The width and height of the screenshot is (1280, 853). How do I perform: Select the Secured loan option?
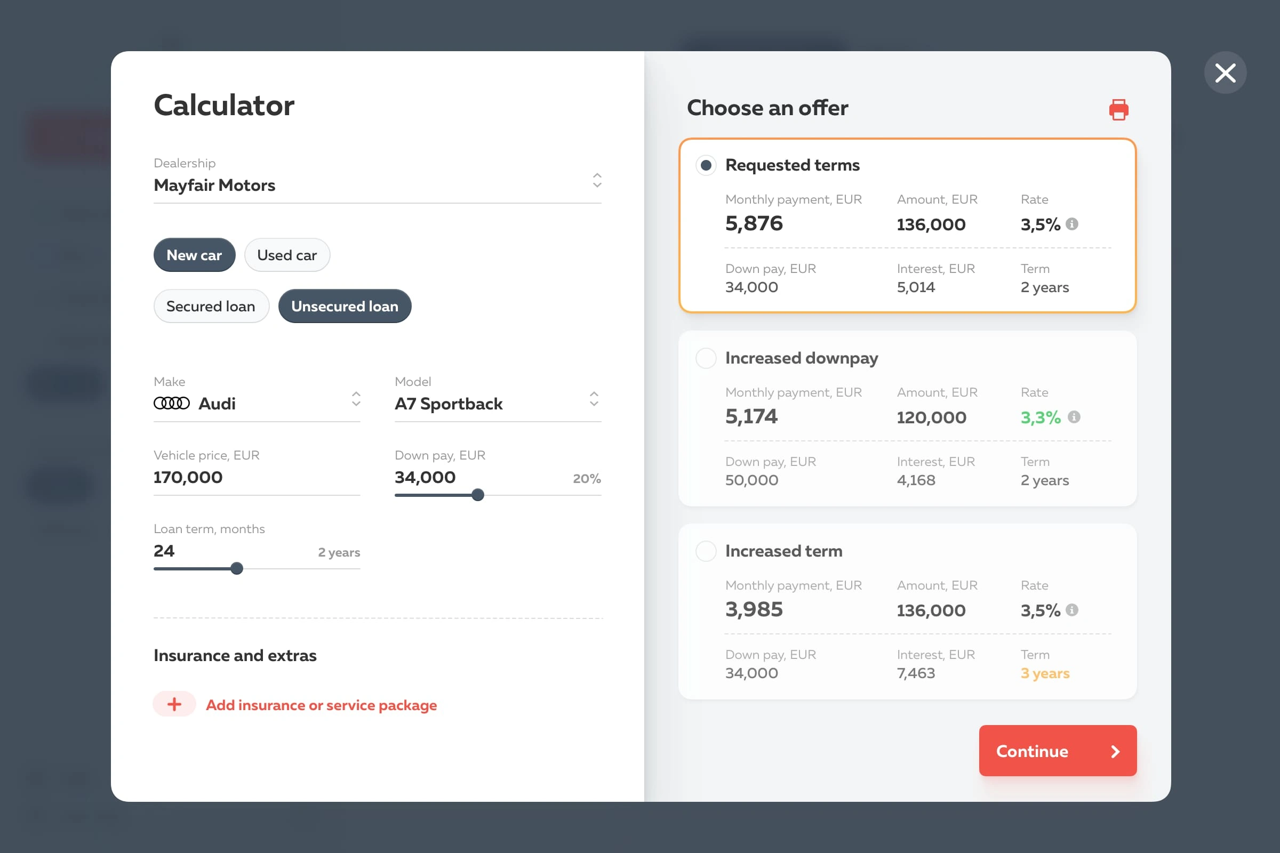pyautogui.click(x=211, y=305)
